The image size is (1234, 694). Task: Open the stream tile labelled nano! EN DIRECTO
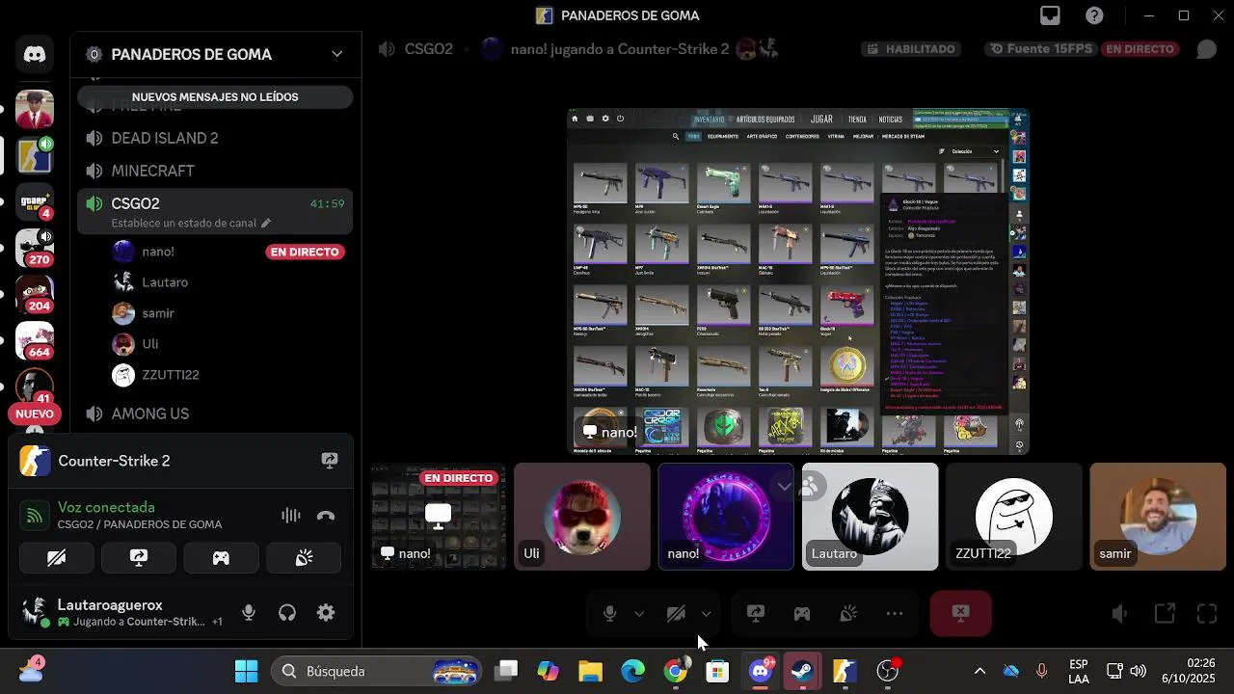point(439,517)
